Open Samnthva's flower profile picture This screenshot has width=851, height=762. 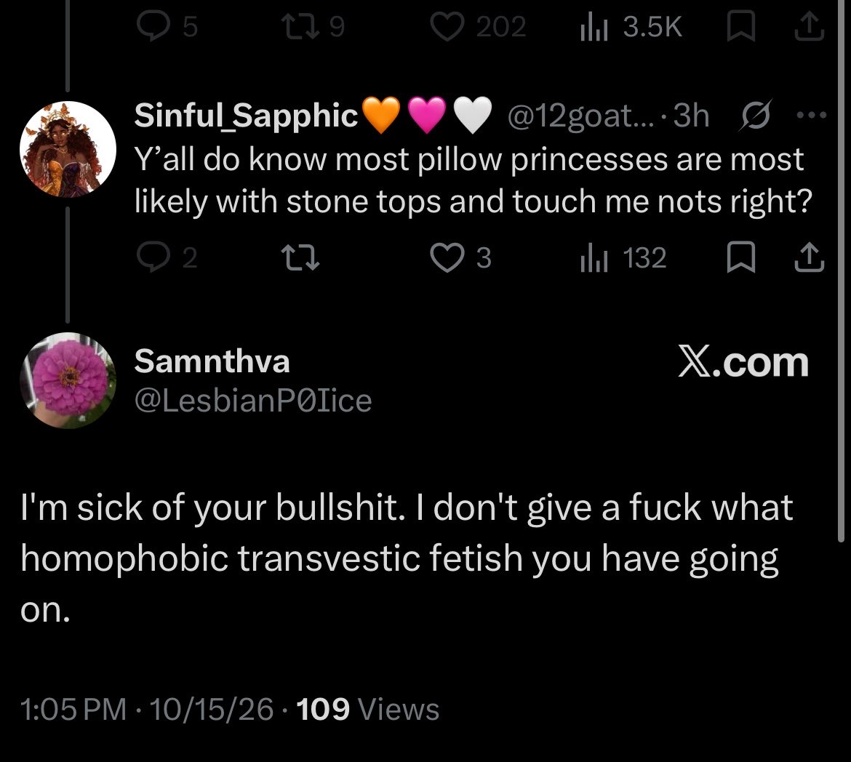point(68,380)
